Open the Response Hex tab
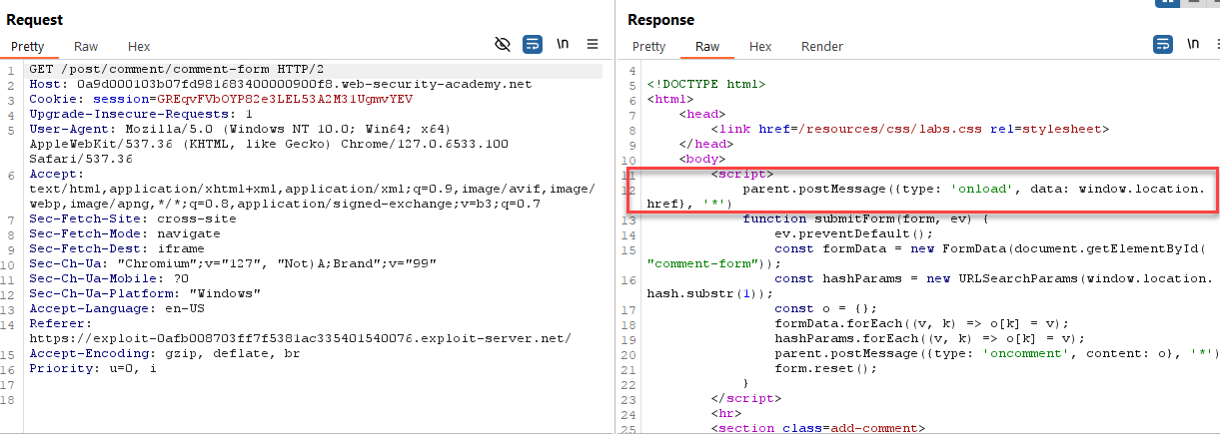 (760, 46)
